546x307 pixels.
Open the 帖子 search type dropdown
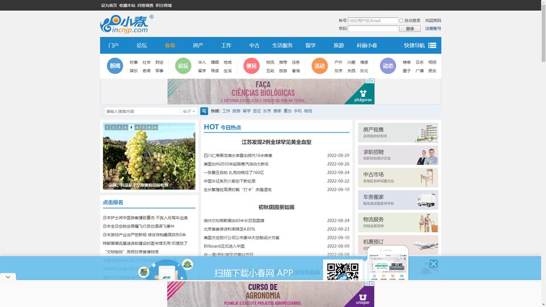pos(189,111)
